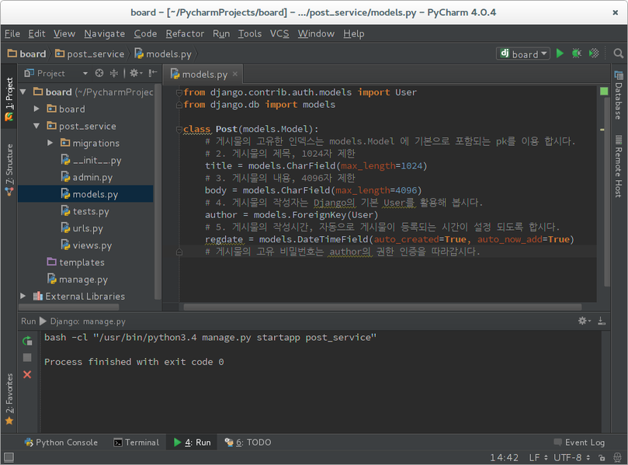Select urls.py in project tree
Image resolution: width=628 pixels, height=465 pixels.
[x=82, y=228]
